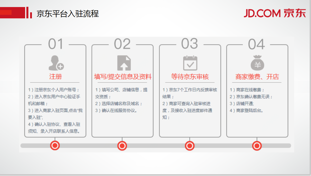Select the timeline marker below step 01
311x176 pixels.
click(x=55, y=145)
